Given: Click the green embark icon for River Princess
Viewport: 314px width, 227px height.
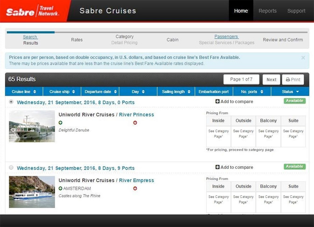Looking at the screenshot, I should tap(60, 123).
